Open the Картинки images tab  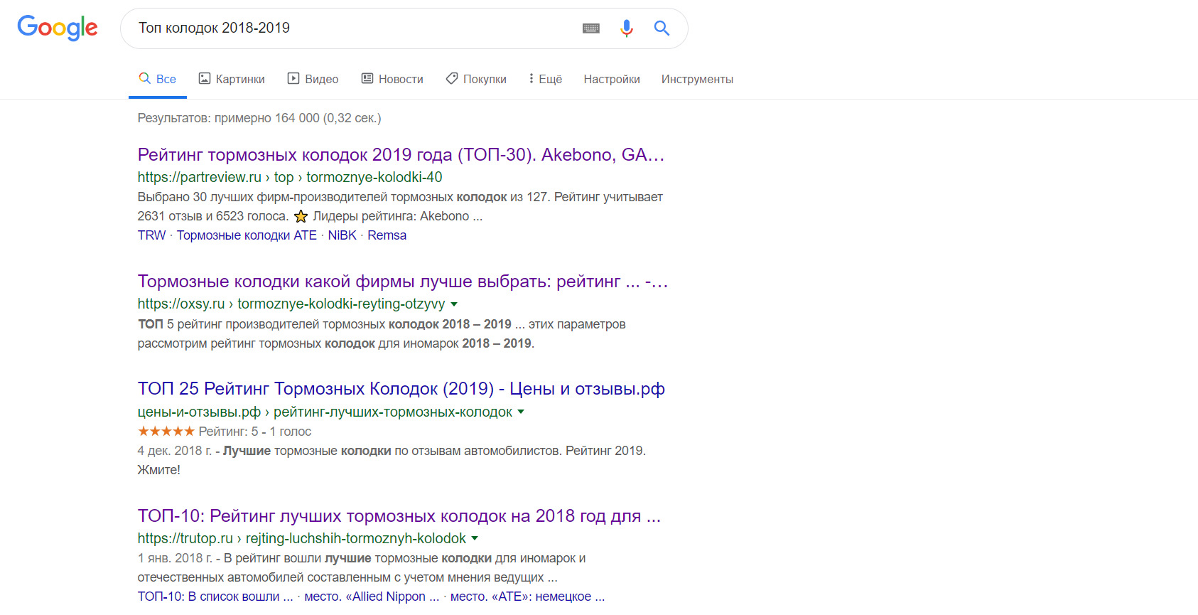tap(232, 79)
